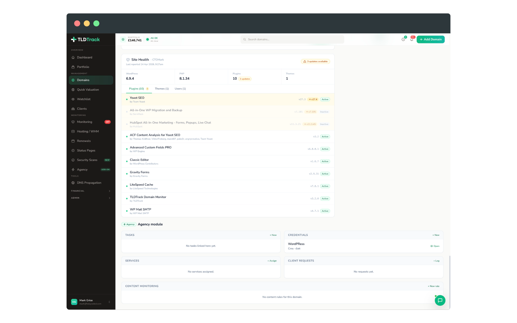Open the notifications bell icon
The image size is (517, 323).
(x=412, y=39)
